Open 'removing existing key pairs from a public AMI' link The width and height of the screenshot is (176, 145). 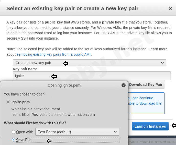pos(54,54)
